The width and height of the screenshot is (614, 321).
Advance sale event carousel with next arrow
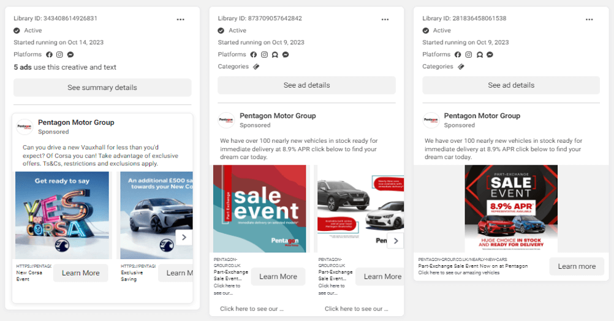pyautogui.click(x=395, y=241)
